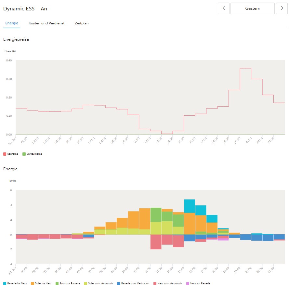The image size is (289, 285).
Task: Click the Gestern date button
Action: (253, 8)
